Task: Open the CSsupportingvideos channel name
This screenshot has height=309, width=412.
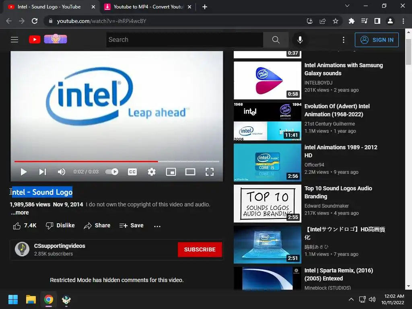Action: [x=60, y=246]
